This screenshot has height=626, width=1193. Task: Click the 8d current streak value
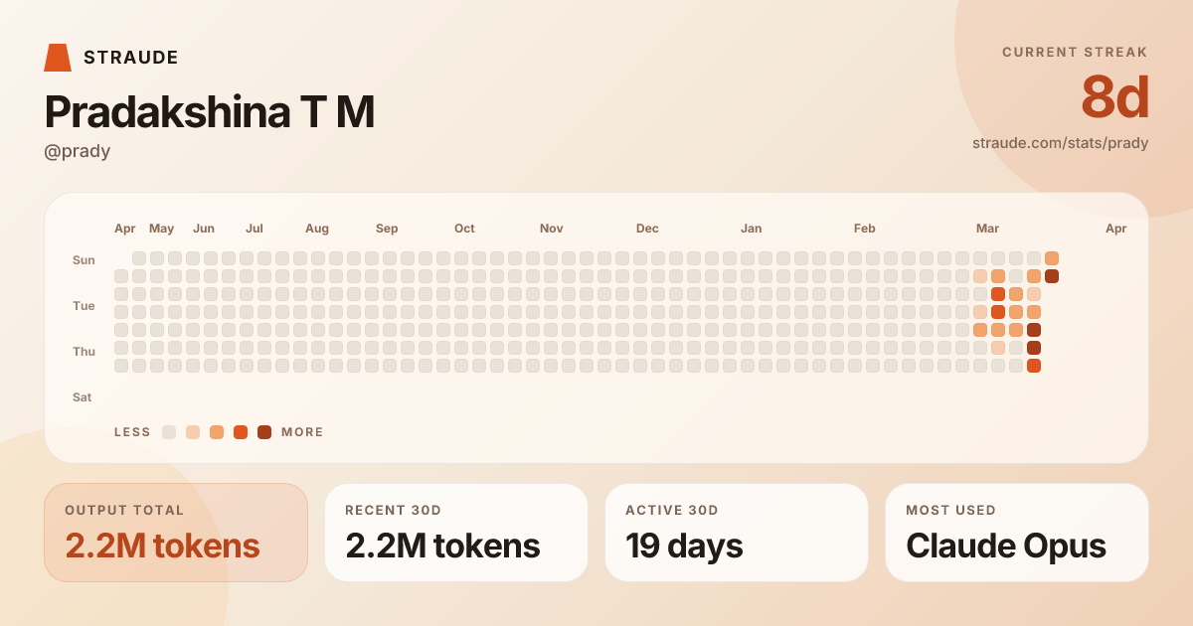pos(1114,98)
